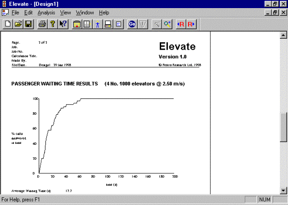The width and height of the screenshot is (288, 205).
Task: Open the Elevate title bar application icon
Action: (x=5, y=4)
